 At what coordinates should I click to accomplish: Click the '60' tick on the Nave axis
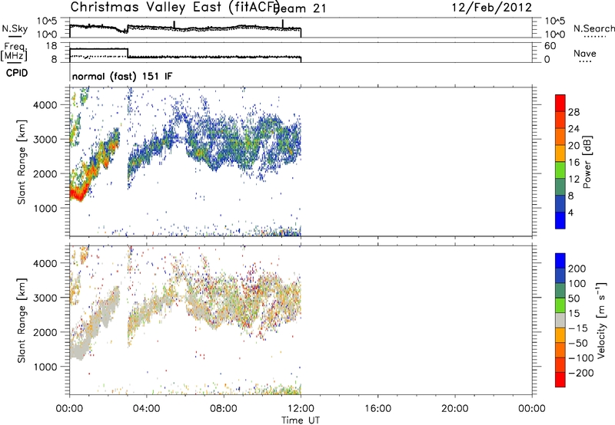pyautogui.click(x=550, y=46)
